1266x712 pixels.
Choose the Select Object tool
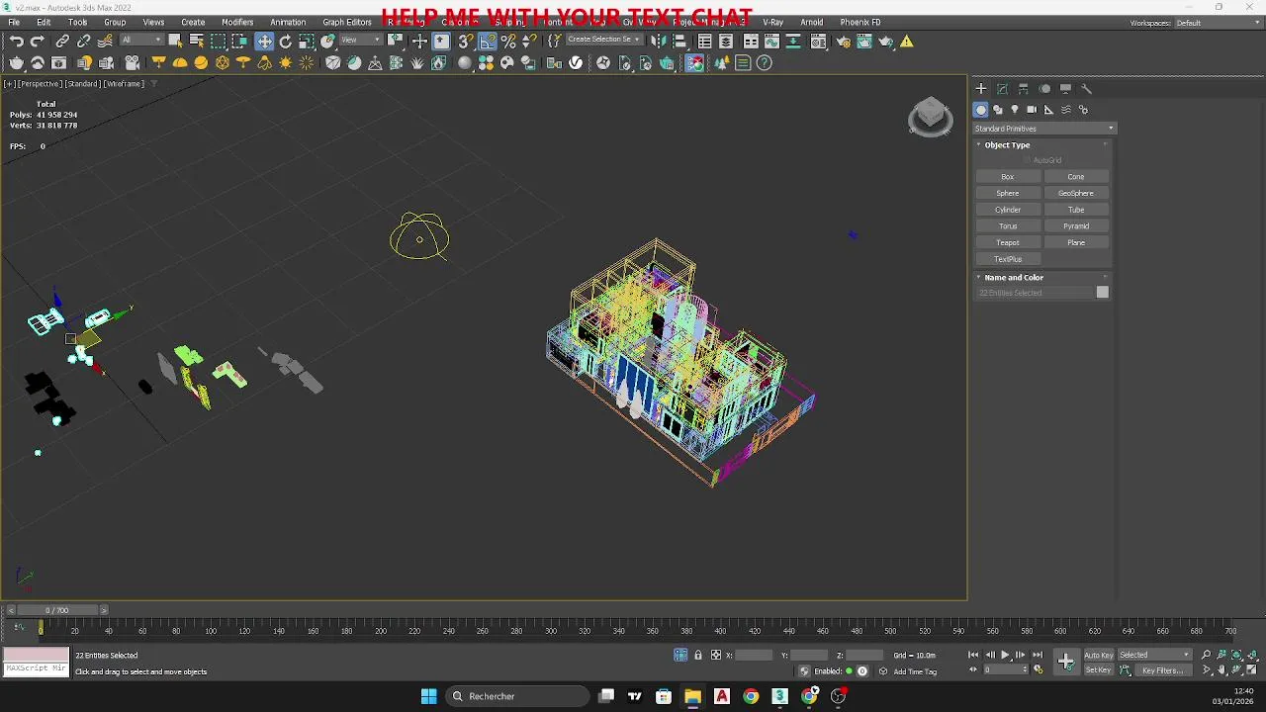coord(175,41)
